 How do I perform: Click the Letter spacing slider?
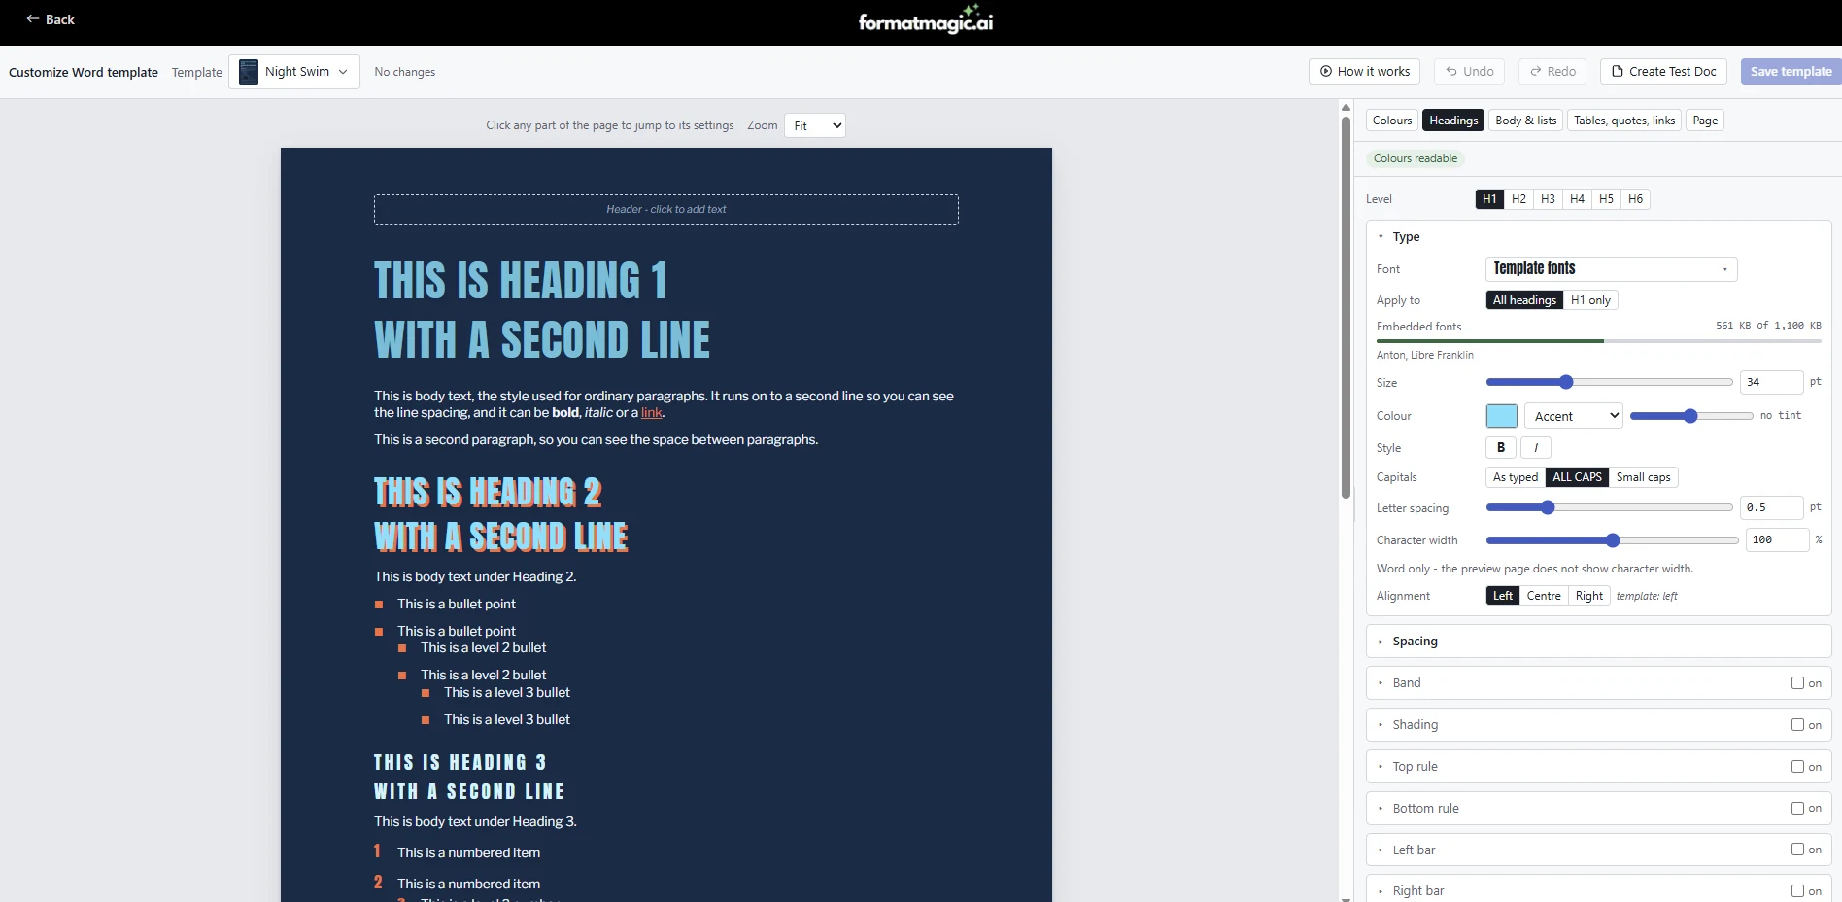(x=1609, y=507)
